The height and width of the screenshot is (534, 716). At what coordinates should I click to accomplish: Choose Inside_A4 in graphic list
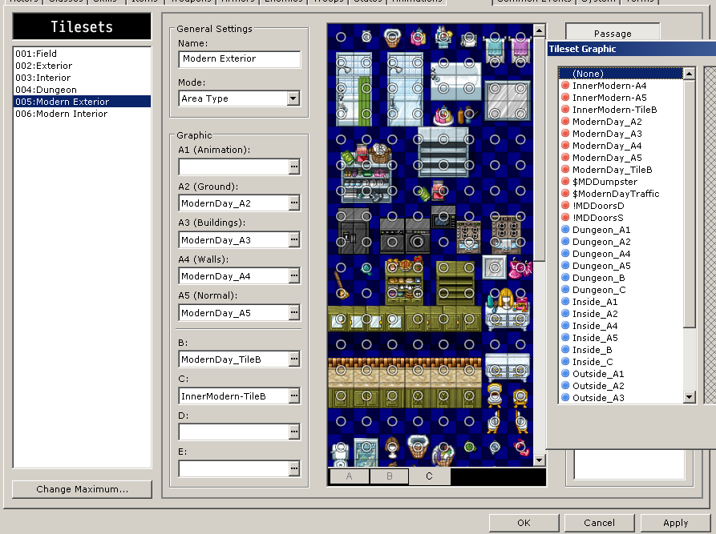click(621, 326)
